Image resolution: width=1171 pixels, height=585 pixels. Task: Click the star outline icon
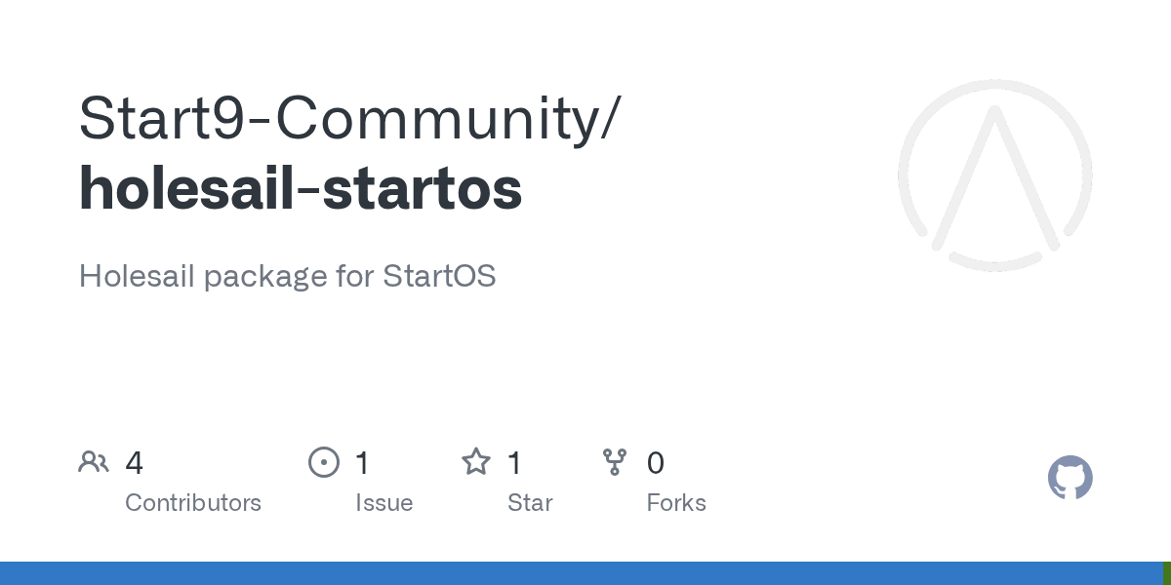point(476,462)
